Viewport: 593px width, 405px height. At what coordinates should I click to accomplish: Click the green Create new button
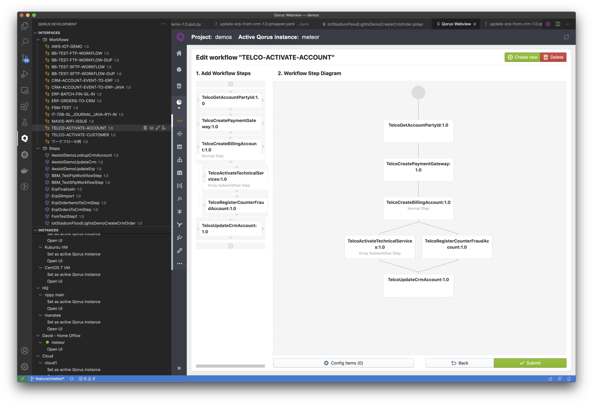pyautogui.click(x=522, y=57)
